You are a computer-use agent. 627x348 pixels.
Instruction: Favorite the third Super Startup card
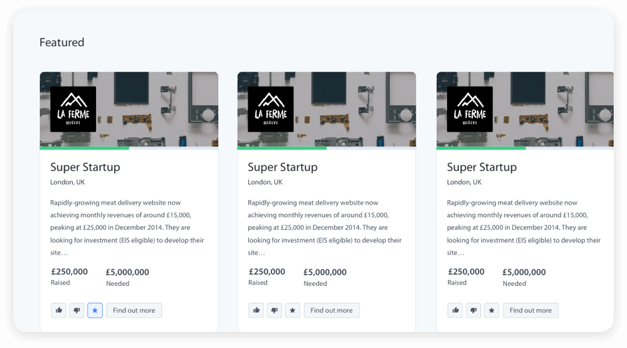click(492, 311)
